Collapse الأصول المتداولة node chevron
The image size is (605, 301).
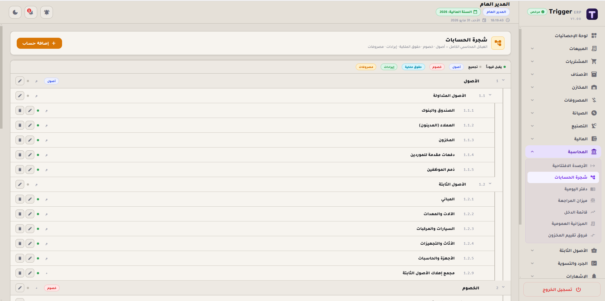(490, 95)
